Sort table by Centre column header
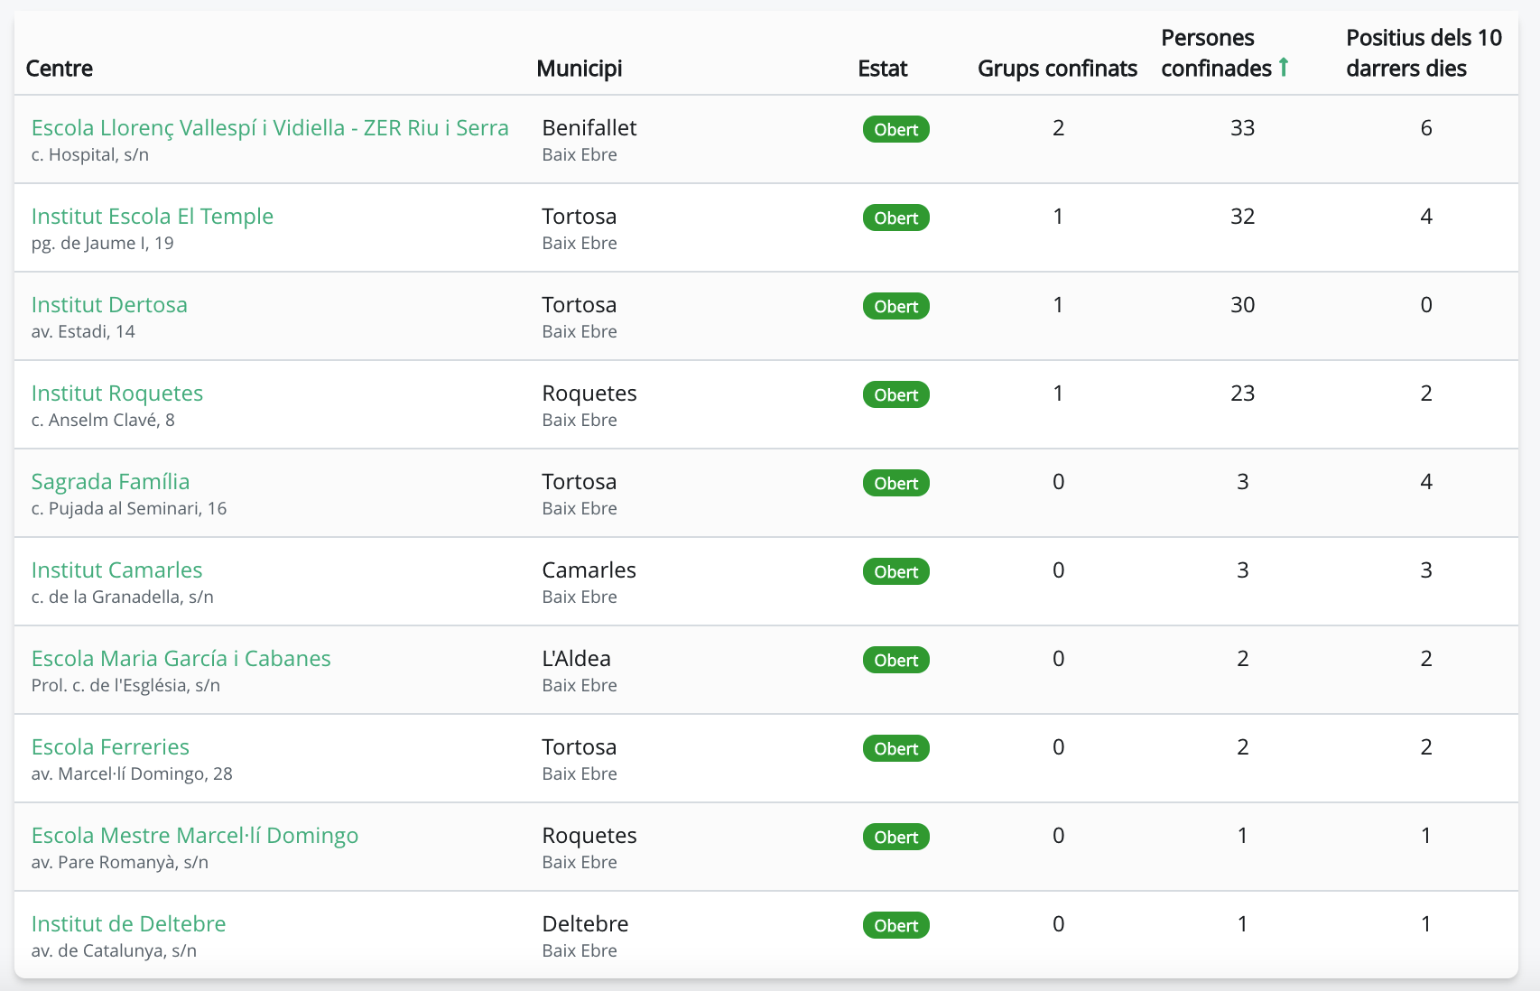This screenshot has height=991, width=1540. [60, 69]
